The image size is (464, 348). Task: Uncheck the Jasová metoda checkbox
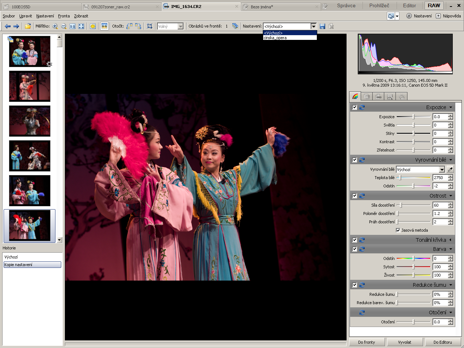(x=398, y=230)
